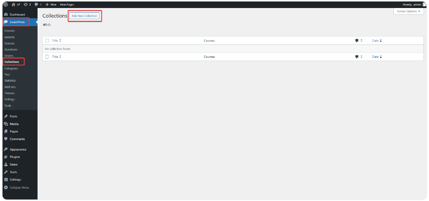Screen dimensions: 429x201
Task: Open the comments bubble in admin bar
Action: [36, 4]
